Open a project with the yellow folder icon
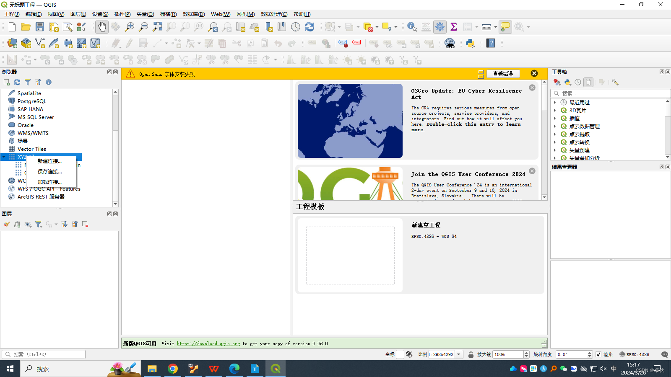The image size is (671, 377). tap(26, 27)
